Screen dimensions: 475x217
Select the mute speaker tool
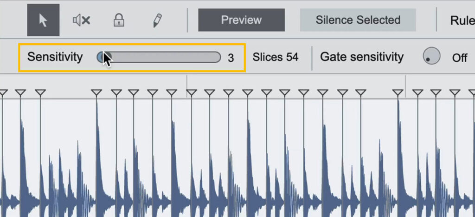pos(81,20)
